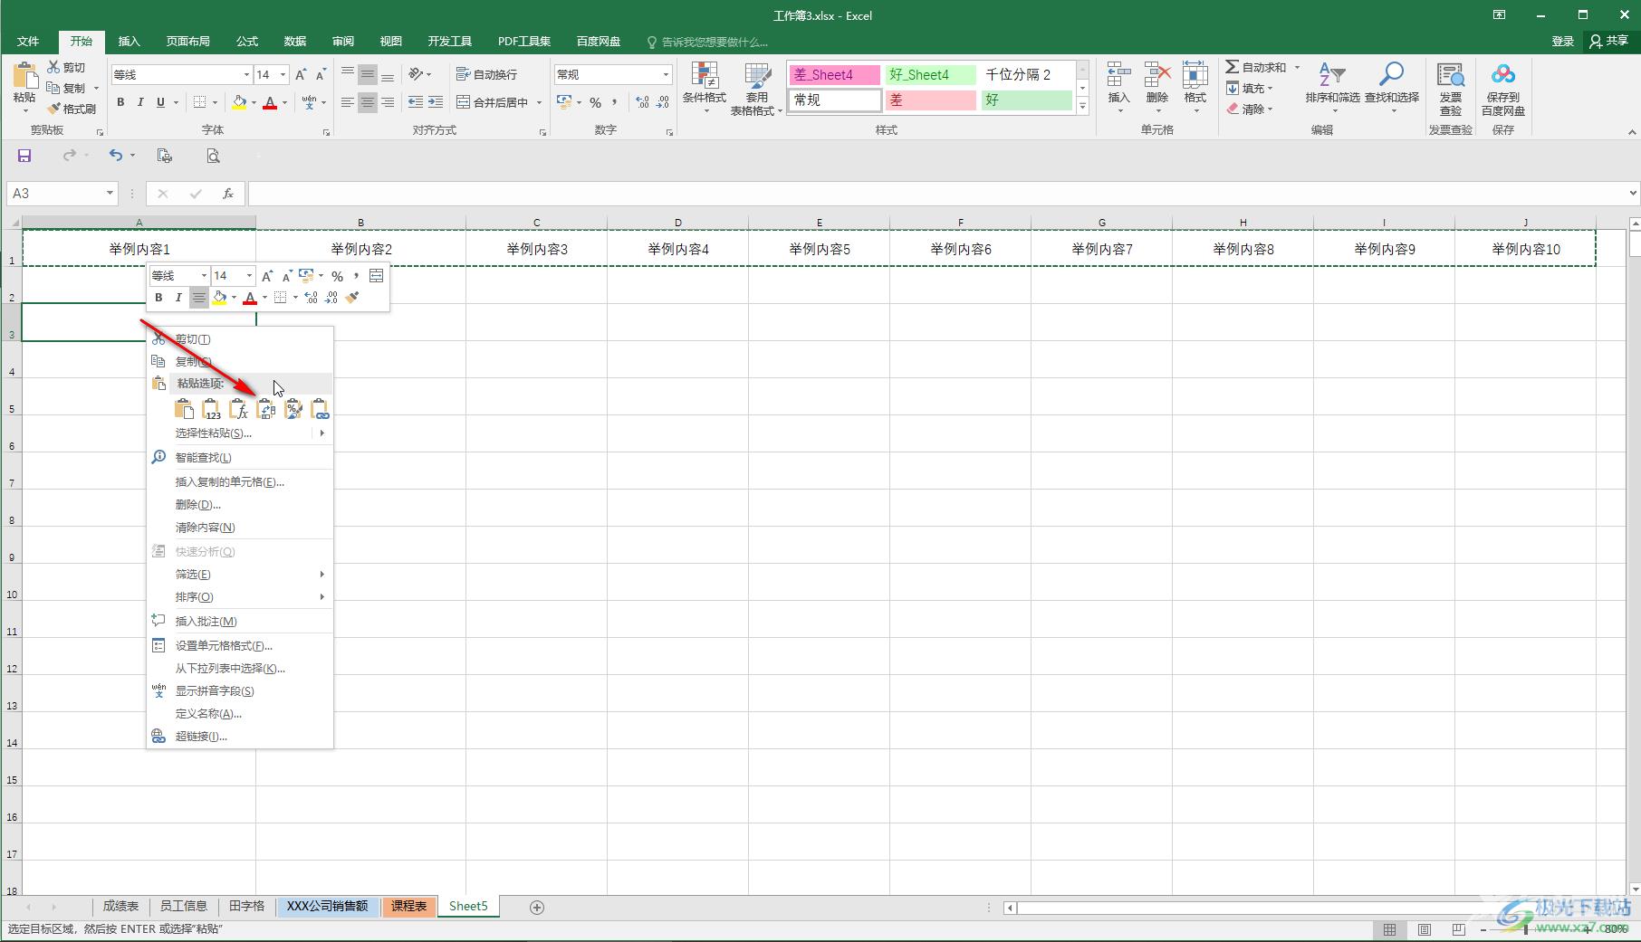Open the ribbon font size dropdown

283,74
